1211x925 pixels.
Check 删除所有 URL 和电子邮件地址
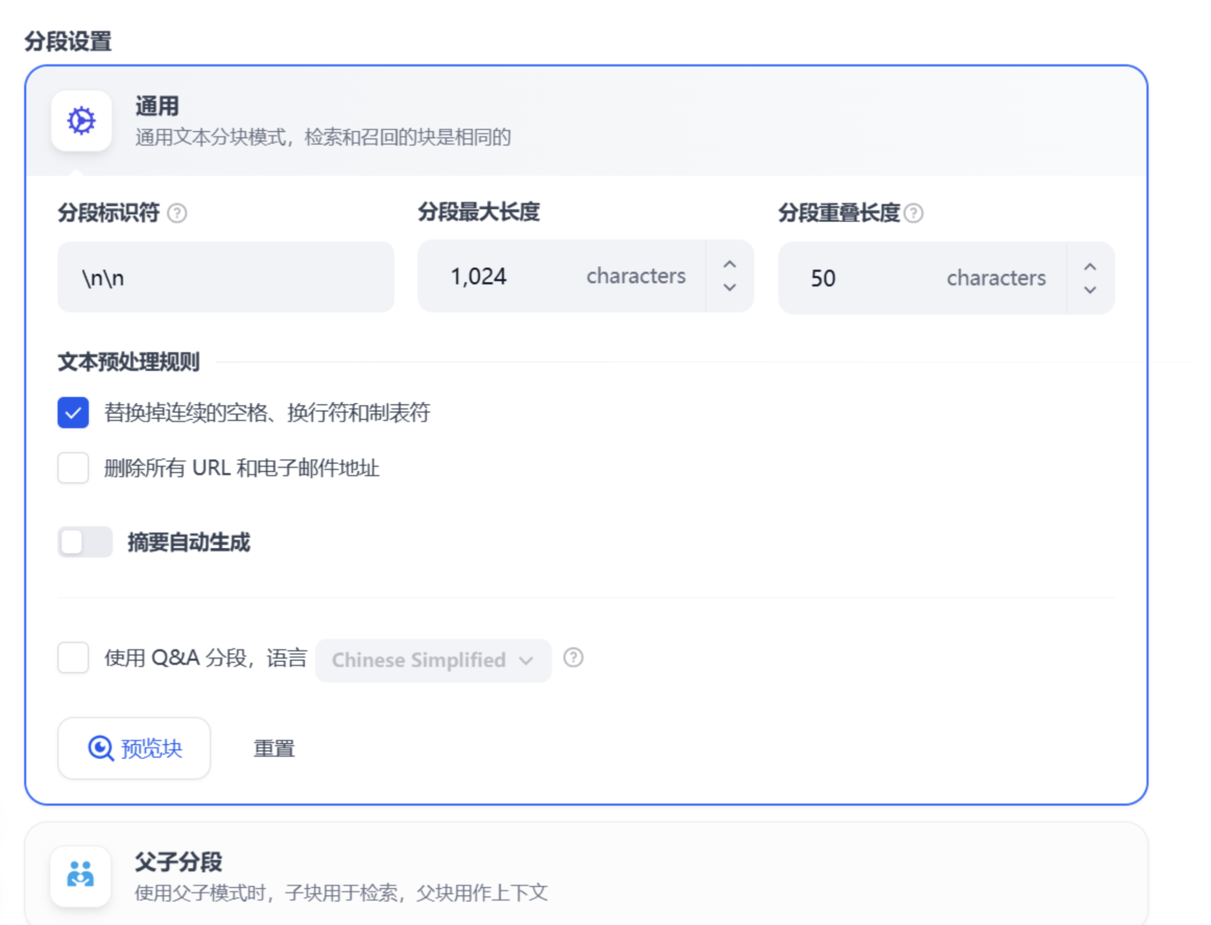pos(73,468)
